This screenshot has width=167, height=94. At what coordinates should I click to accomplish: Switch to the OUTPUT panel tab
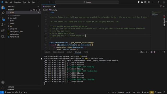tap(69, 52)
